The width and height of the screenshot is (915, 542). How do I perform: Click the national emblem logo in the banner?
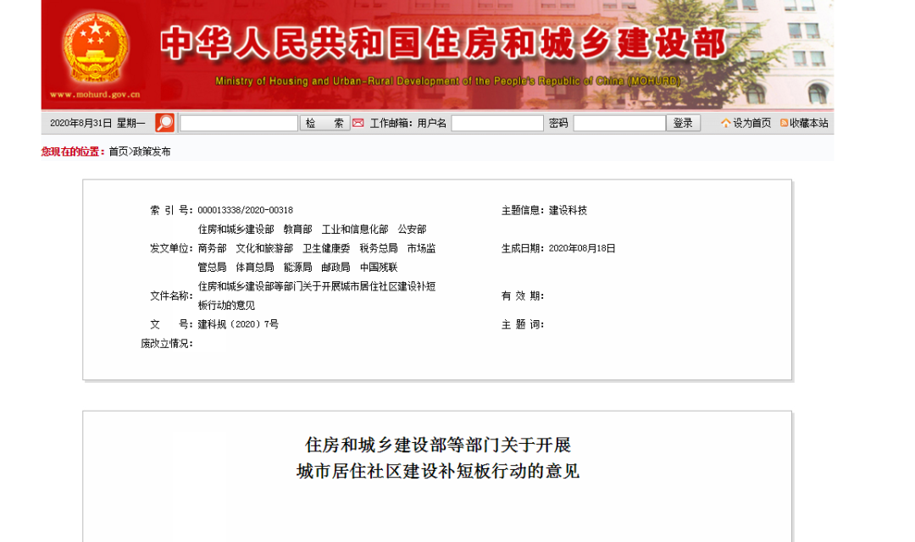coord(95,46)
